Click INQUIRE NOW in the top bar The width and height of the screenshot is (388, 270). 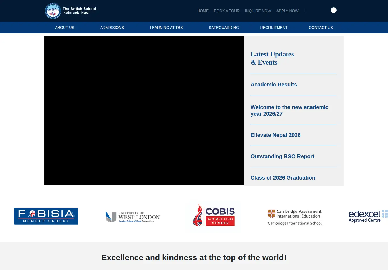[258, 11]
